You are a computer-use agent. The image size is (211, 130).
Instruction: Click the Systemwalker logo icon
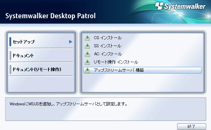pyautogui.click(x=159, y=6)
